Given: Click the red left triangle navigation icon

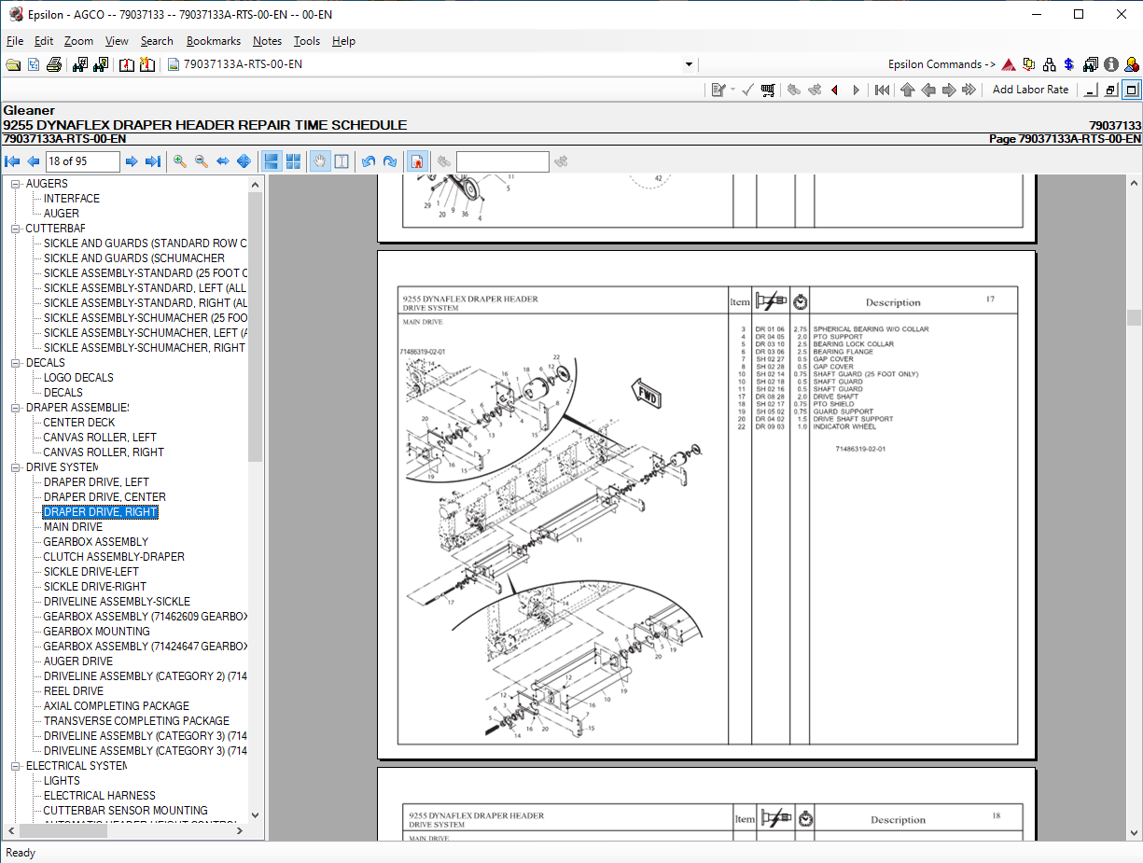Looking at the screenshot, I should (x=834, y=90).
